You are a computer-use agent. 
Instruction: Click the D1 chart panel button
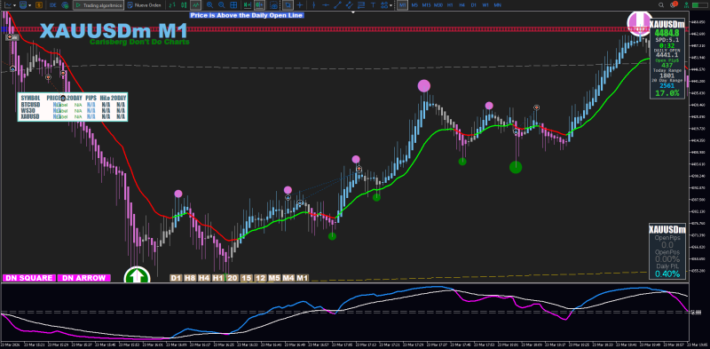[176, 278]
